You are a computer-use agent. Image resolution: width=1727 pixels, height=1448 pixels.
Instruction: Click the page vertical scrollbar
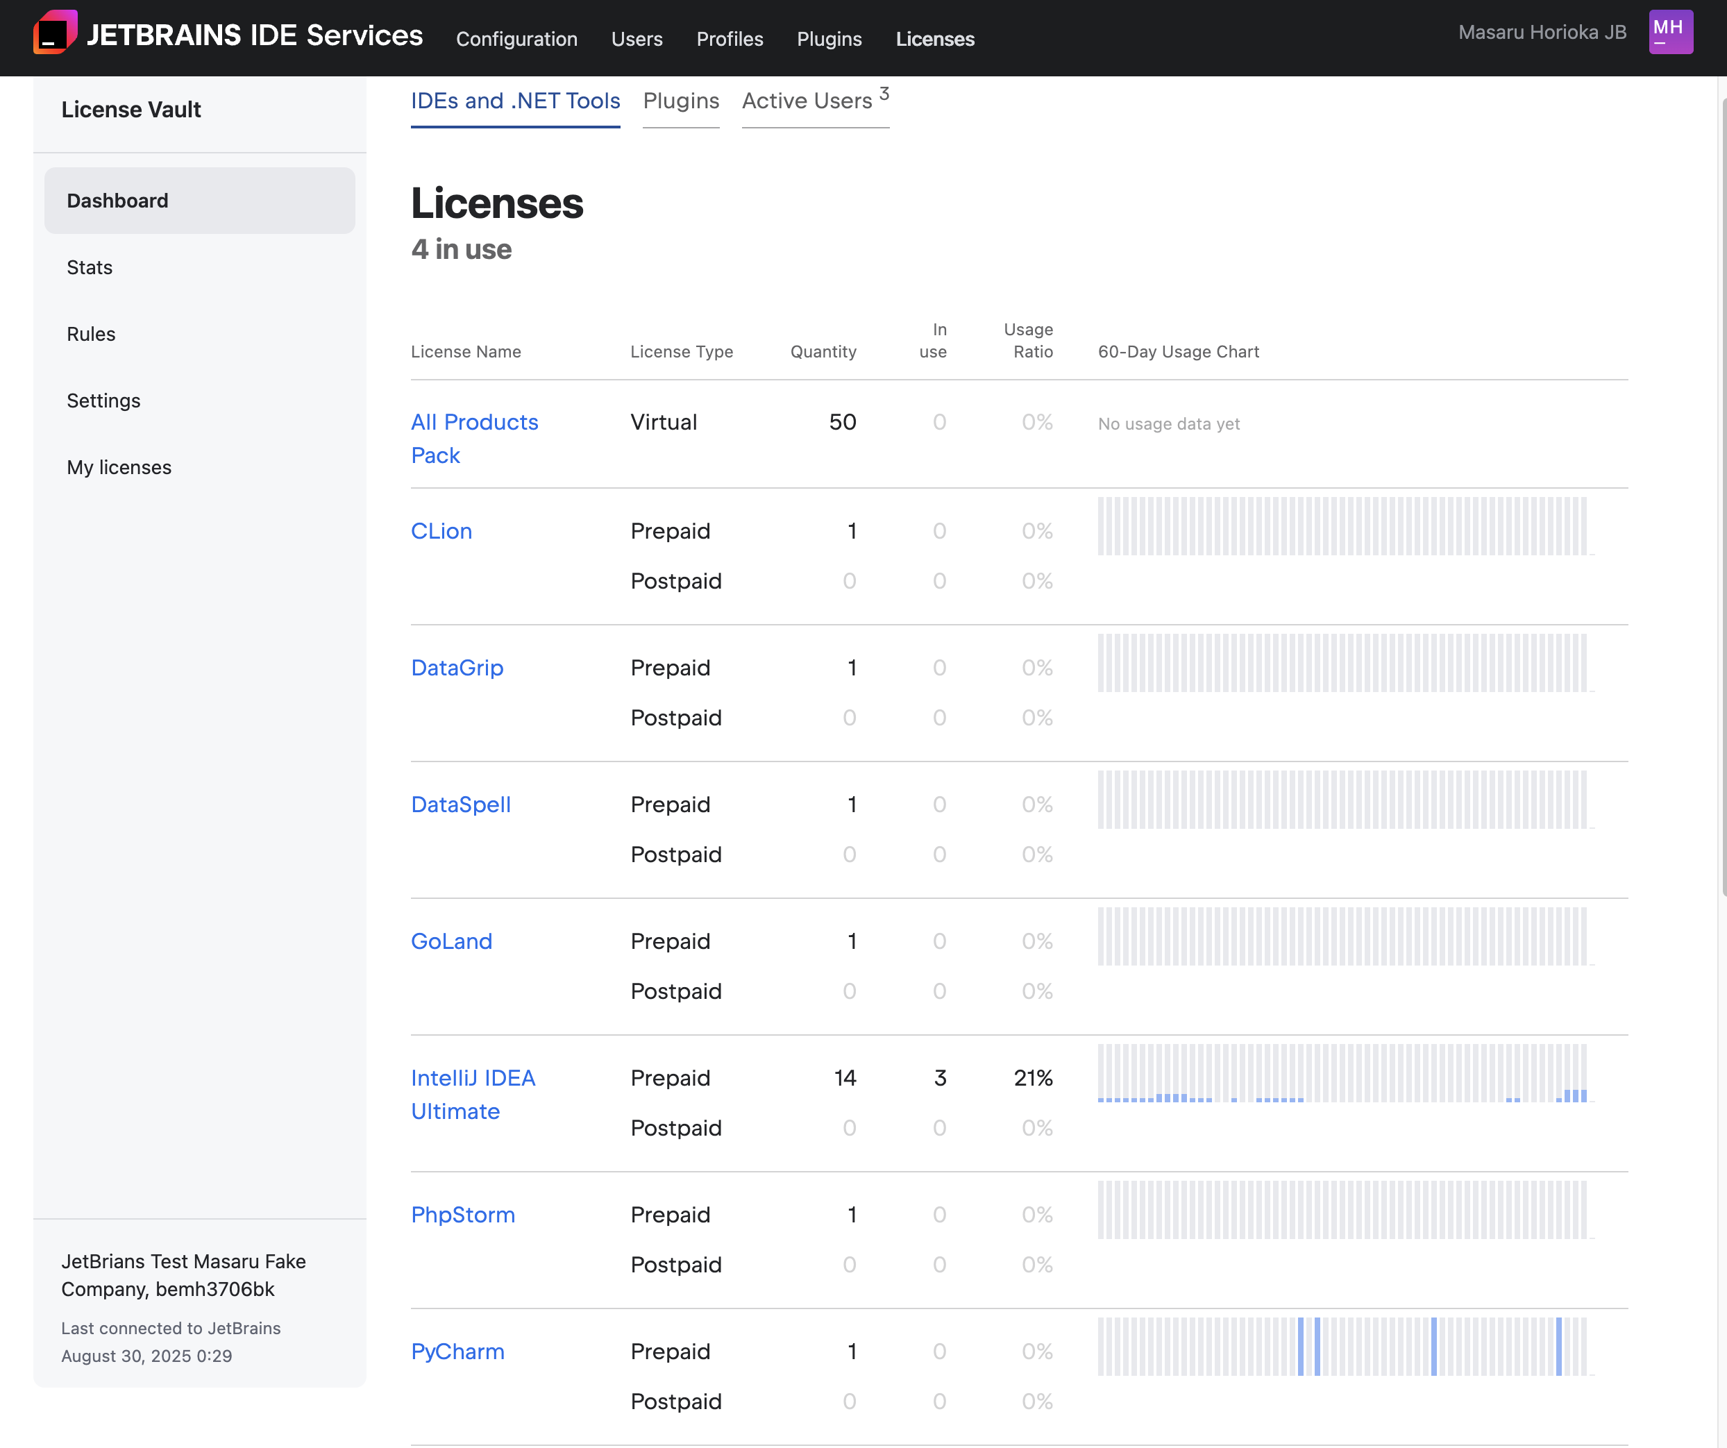[x=1724, y=498]
